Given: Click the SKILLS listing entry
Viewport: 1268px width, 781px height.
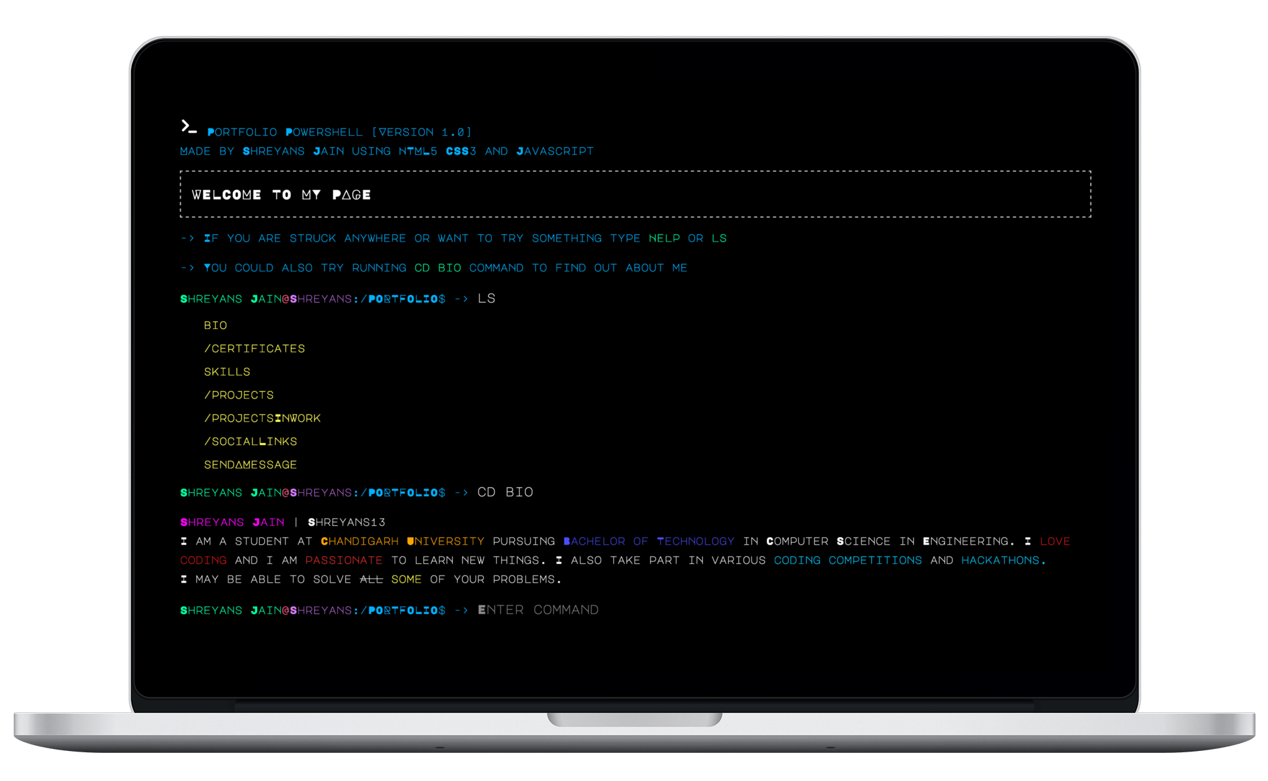Looking at the screenshot, I should pyautogui.click(x=227, y=372).
